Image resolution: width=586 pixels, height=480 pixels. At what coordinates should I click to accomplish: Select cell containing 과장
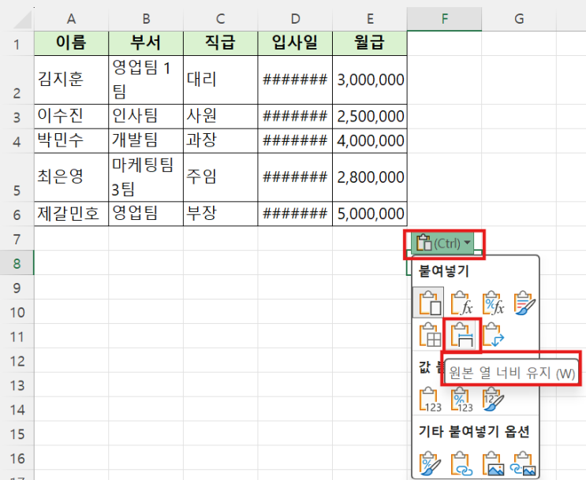coord(221,141)
